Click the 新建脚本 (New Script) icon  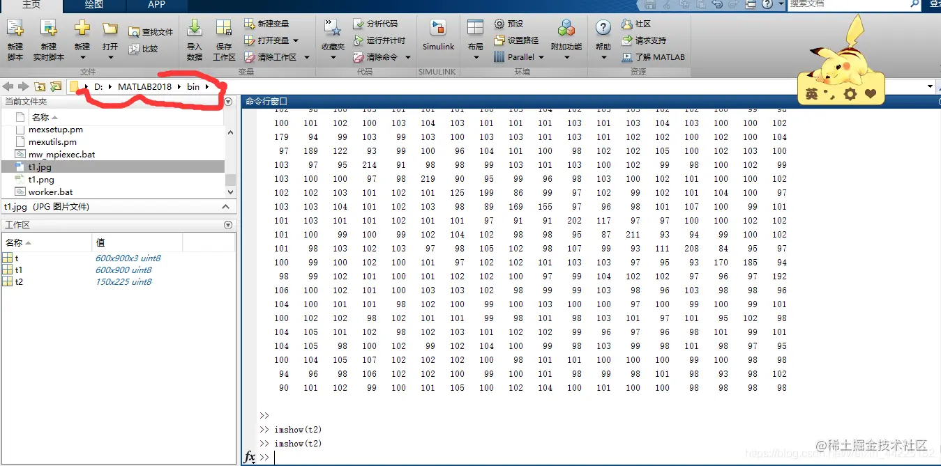coord(15,28)
